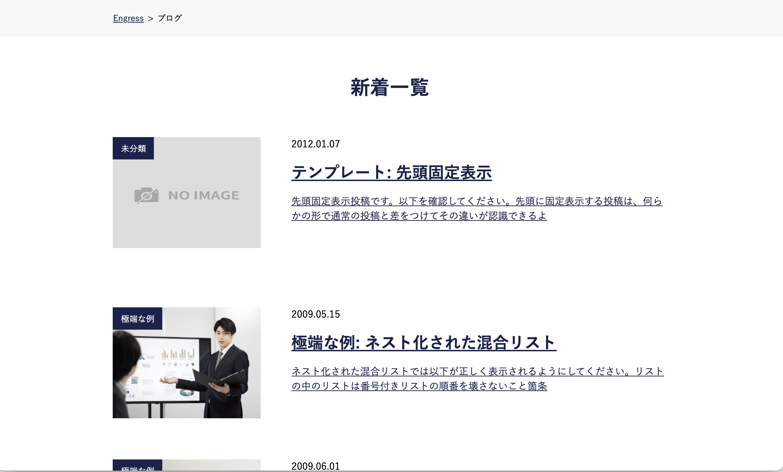Click the 2009.05.15 post date

pos(315,314)
